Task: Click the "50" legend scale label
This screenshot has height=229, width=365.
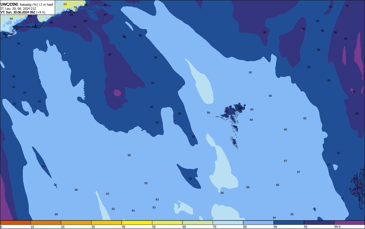Action: (154, 227)
